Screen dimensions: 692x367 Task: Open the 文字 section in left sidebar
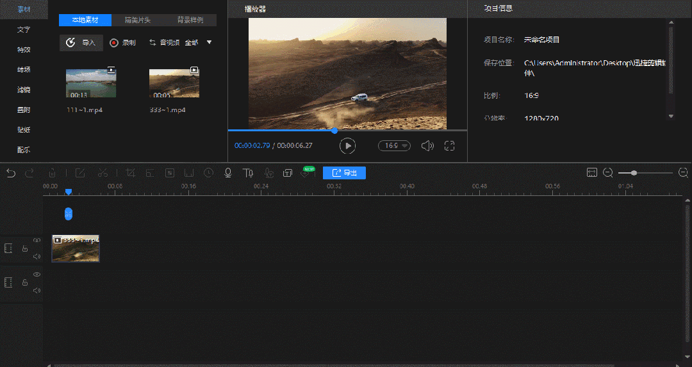pos(24,29)
